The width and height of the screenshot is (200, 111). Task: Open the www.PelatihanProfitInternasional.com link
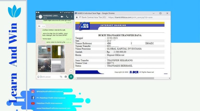(x=53, y=108)
